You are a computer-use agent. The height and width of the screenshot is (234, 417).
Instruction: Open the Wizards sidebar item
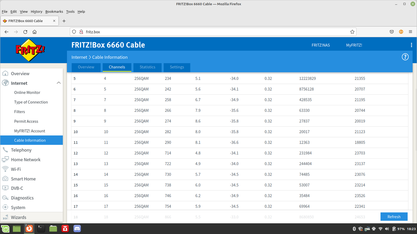[x=31, y=217]
